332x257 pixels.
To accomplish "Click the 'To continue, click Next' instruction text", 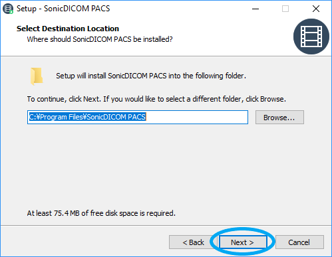I will click(x=156, y=99).
